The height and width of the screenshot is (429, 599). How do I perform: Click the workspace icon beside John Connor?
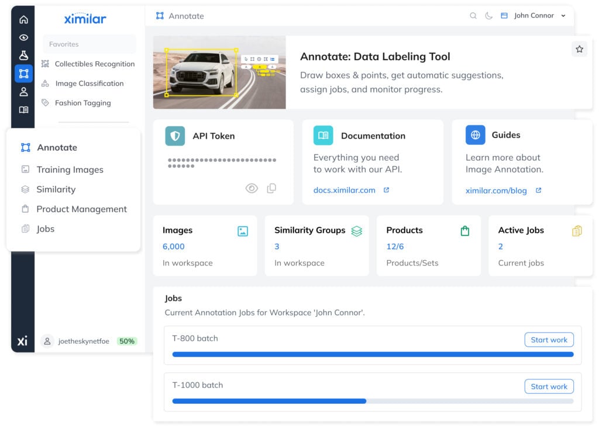click(504, 16)
